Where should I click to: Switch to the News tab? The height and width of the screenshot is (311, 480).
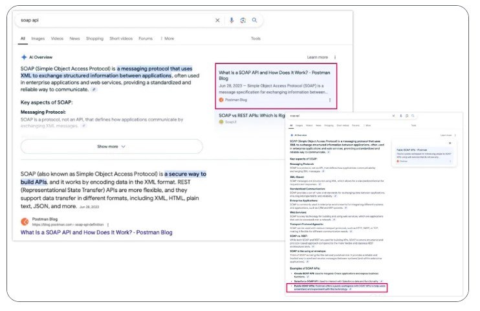(x=74, y=39)
